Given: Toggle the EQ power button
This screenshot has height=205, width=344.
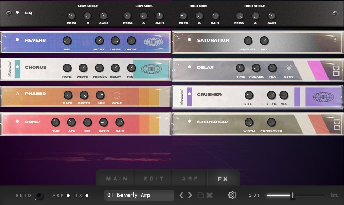Looking at the screenshot, I should pyautogui.click(x=17, y=13).
